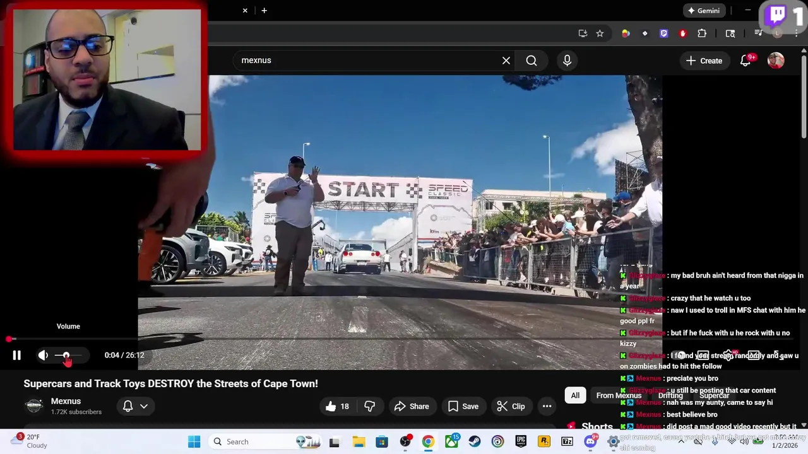Open Microsoft Store from the taskbar
The height and width of the screenshot is (454, 808).
coord(381,441)
